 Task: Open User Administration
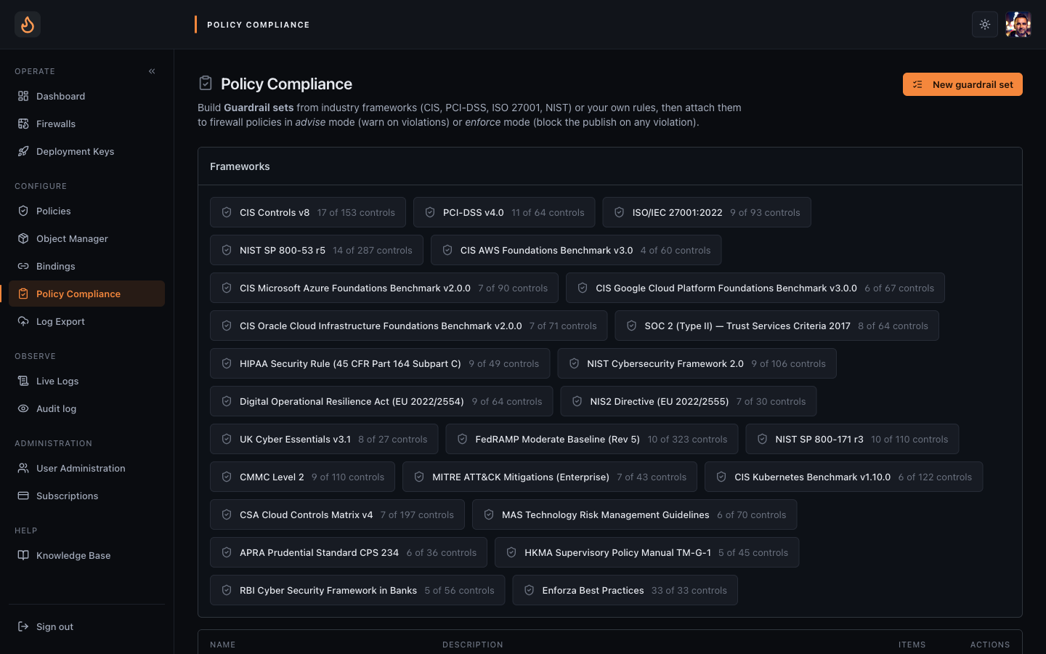click(x=86, y=468)
